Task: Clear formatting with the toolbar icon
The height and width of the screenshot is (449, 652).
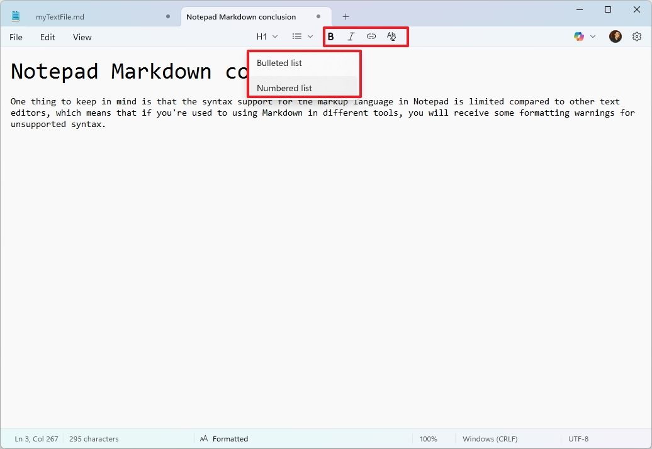Action: pos(391,36)
